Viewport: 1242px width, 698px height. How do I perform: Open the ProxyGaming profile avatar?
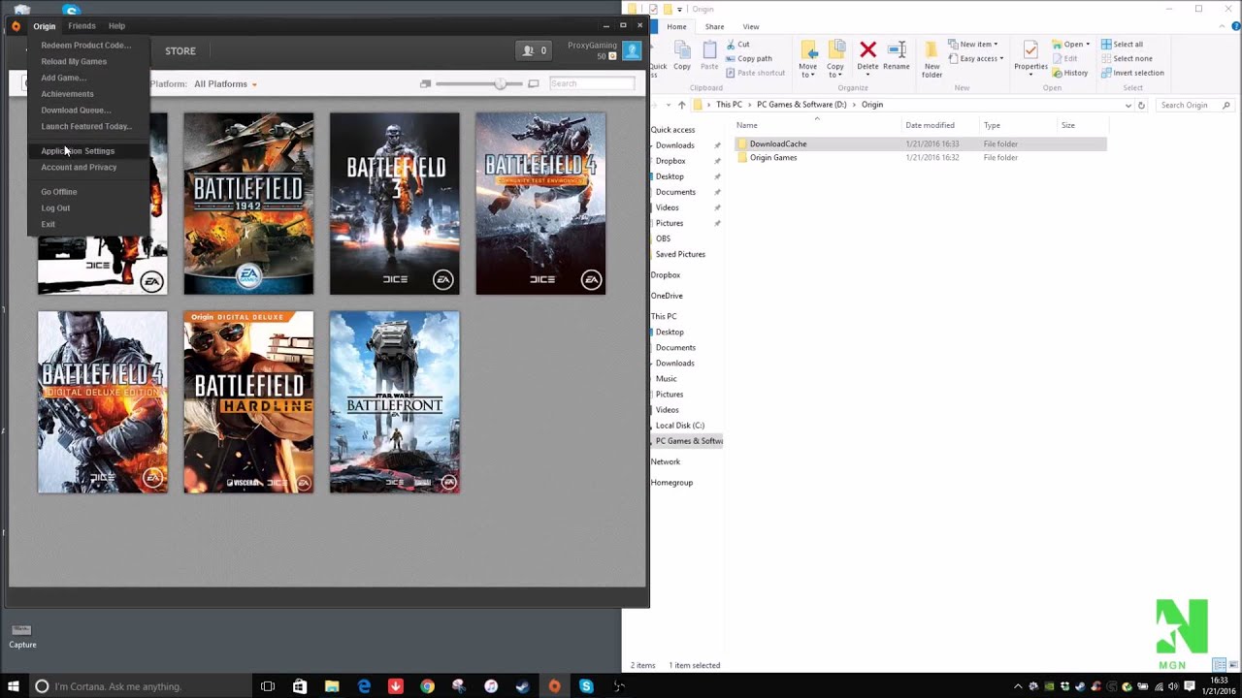tap(633, 50)
